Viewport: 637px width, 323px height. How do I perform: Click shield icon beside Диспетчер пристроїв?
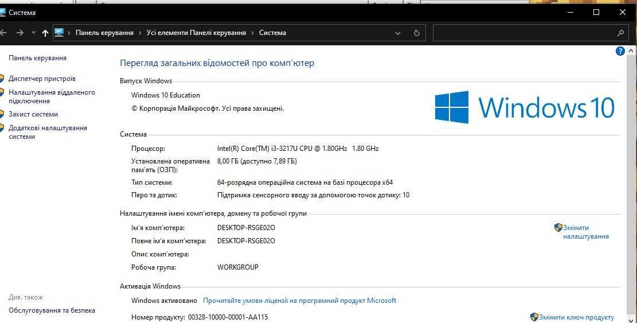point(2,79)
